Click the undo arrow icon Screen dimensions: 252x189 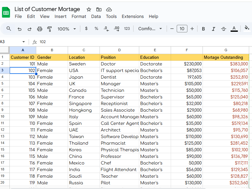20,29
